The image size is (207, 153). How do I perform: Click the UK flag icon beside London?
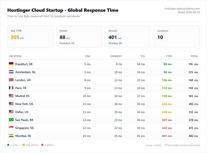tap(11, 80)
